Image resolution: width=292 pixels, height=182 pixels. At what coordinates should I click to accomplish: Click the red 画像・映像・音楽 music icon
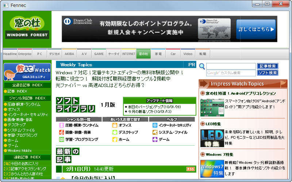[x=61, y=132]
